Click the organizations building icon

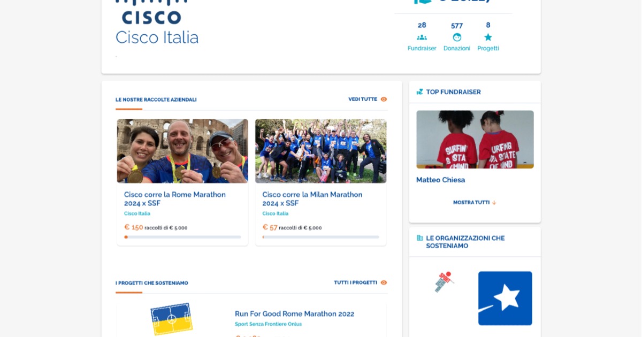420,238
